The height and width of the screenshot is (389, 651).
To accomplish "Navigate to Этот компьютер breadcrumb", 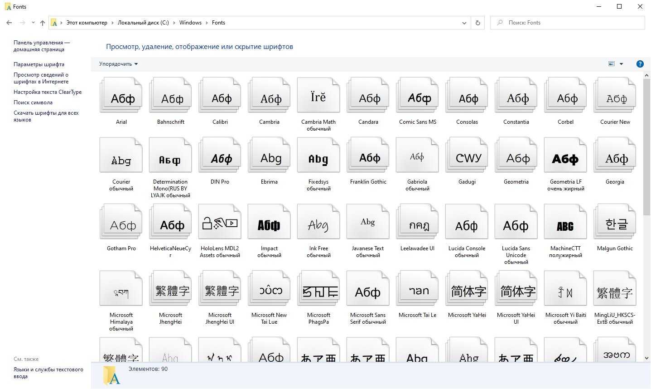I will click(87, 23).
